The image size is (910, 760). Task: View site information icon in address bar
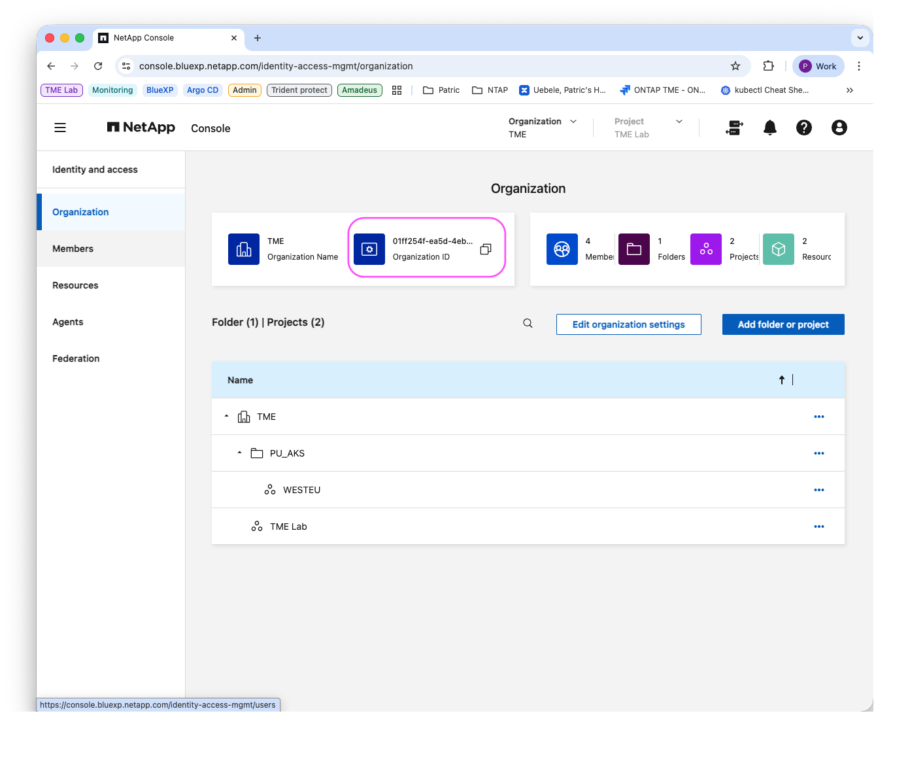127,66
